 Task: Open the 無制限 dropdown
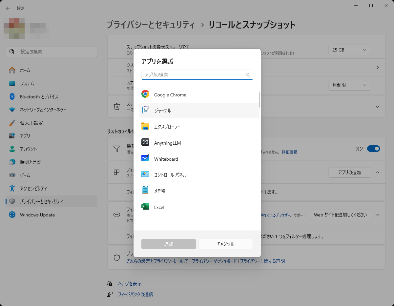pyautogui.click(x=349, y=85)
